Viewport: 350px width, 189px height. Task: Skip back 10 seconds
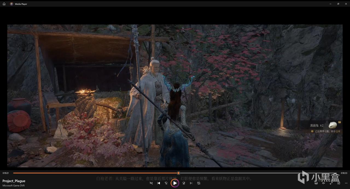click(166, 183)
